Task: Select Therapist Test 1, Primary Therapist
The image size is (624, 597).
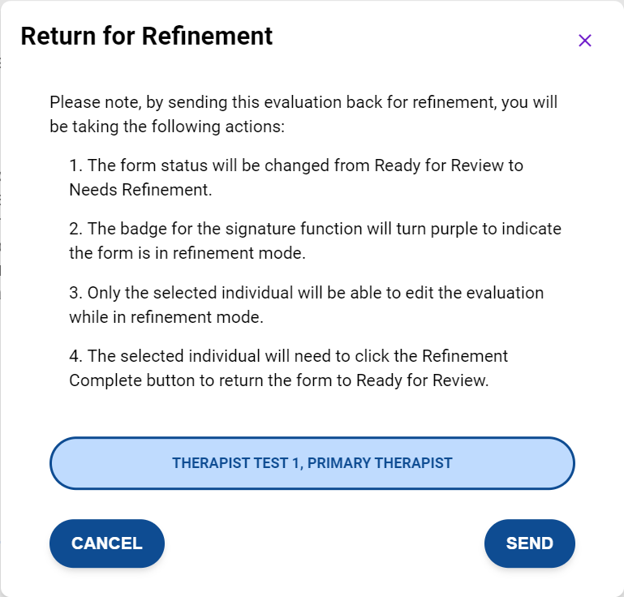Action: point(312,463)
